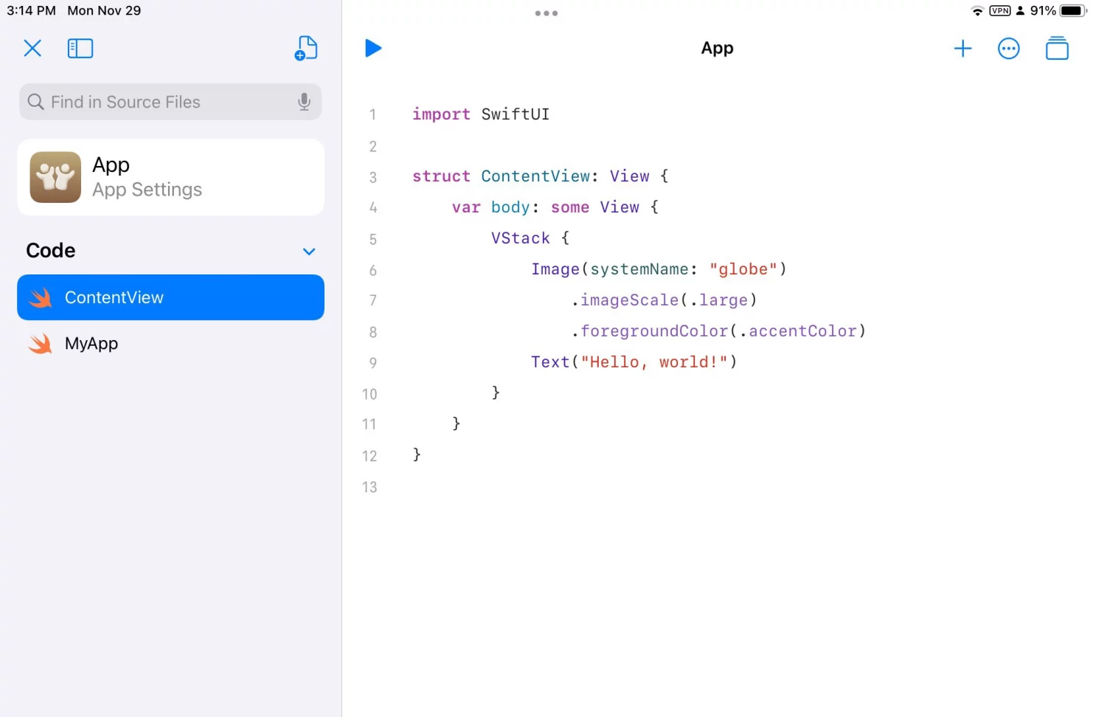Focus the Find in Source Files field
The width and height of the screenshot is (1093, 717).
[x=170, y=102]
